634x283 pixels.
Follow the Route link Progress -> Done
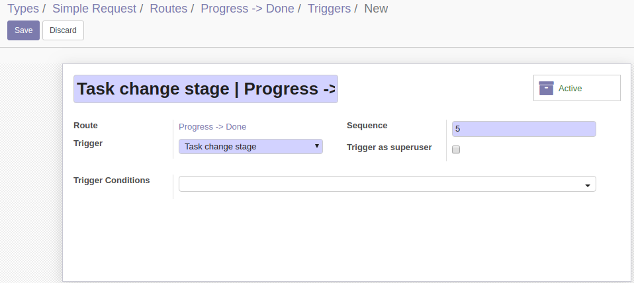tap(212, 127)
